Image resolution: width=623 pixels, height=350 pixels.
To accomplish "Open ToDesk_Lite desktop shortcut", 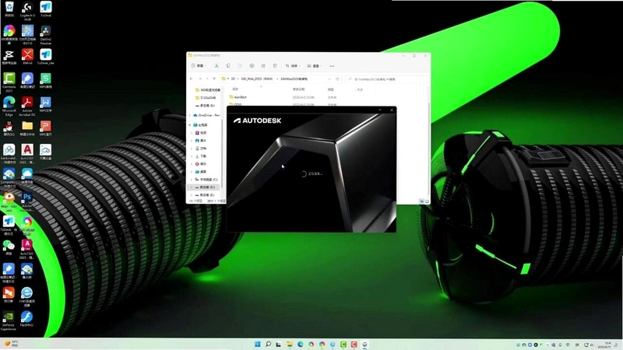I will [x=45, y=56].
